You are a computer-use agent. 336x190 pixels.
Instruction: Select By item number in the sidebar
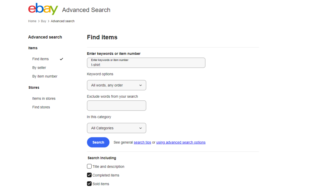pyautogui.click(x=45, y=76)
